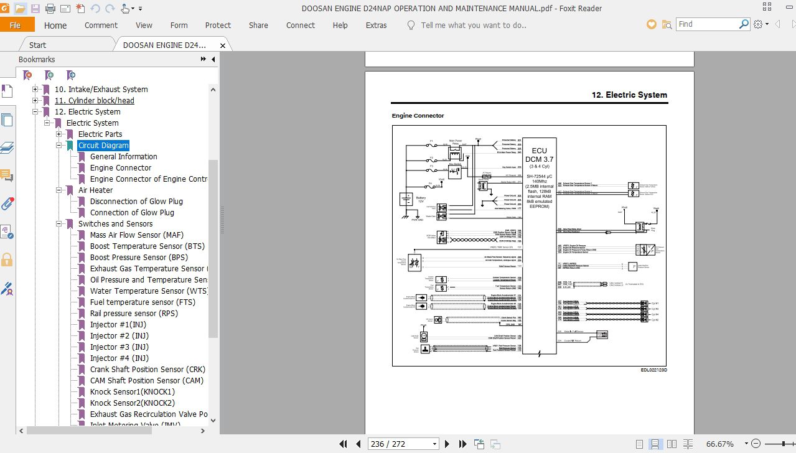Click the Print icon in quick access toolbar
Viewport: 796px width, 453px height.
[x=50, y=8]
